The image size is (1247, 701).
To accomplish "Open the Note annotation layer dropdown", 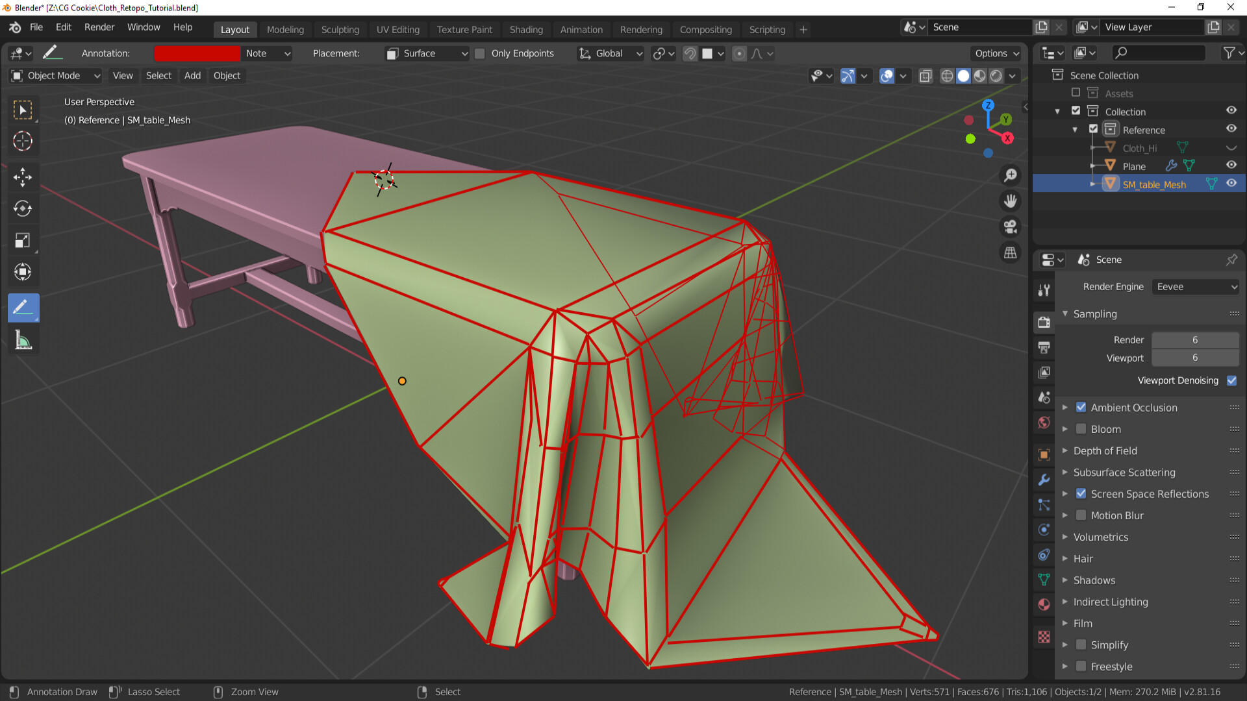I will tap(267, 54).
